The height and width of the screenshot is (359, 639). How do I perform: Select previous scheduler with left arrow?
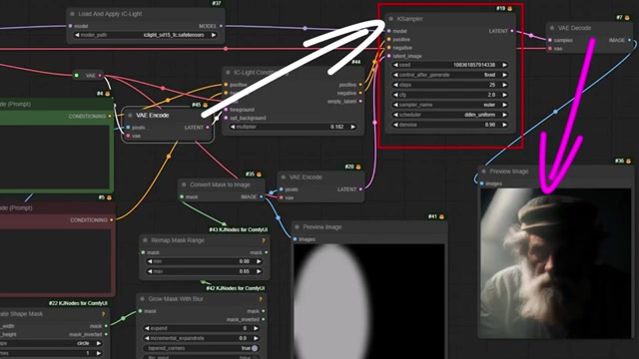[395, 115]
